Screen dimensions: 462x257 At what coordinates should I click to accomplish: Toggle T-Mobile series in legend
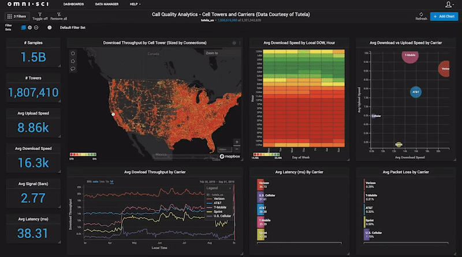pyautogui.click(x=217, y=207)
